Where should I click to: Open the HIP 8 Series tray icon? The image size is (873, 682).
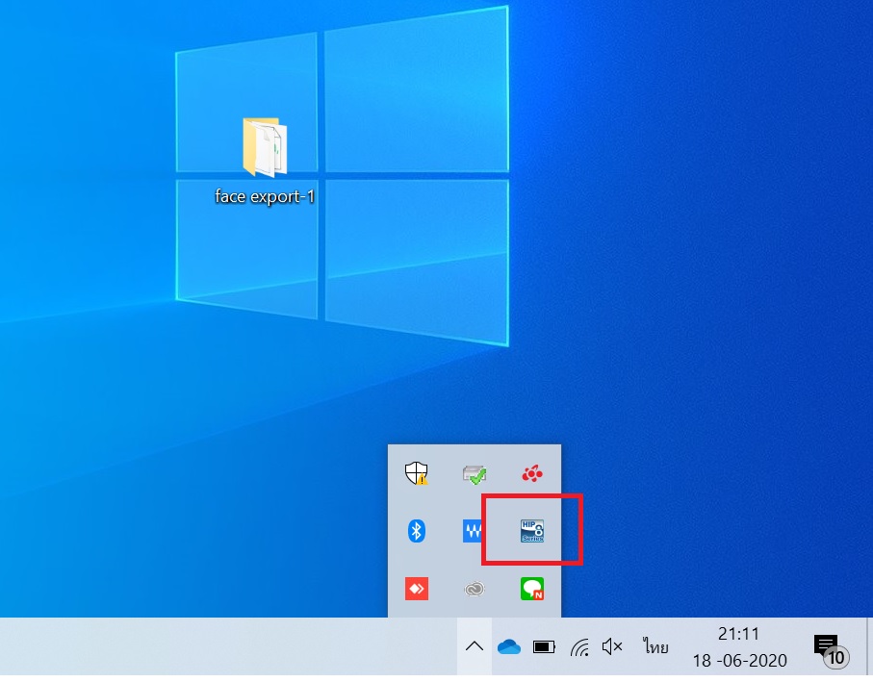532,531
